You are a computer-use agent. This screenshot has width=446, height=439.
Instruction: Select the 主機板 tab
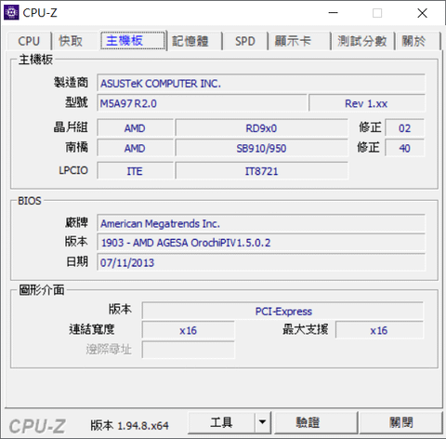[x=133, y=41]
